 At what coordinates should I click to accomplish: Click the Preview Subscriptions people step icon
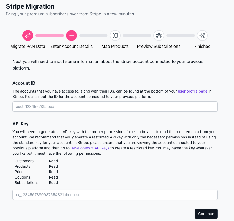[159, 35]
